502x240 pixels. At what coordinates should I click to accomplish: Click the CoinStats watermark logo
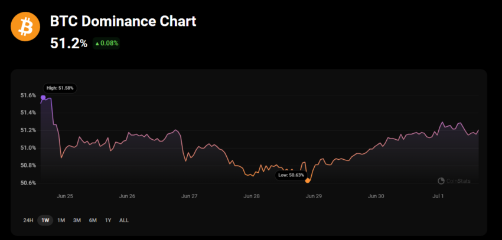click(x=454, y=181)
